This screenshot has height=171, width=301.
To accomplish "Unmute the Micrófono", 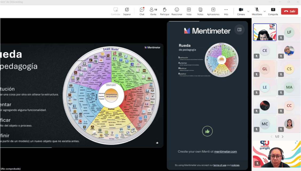I will point(257,11).
